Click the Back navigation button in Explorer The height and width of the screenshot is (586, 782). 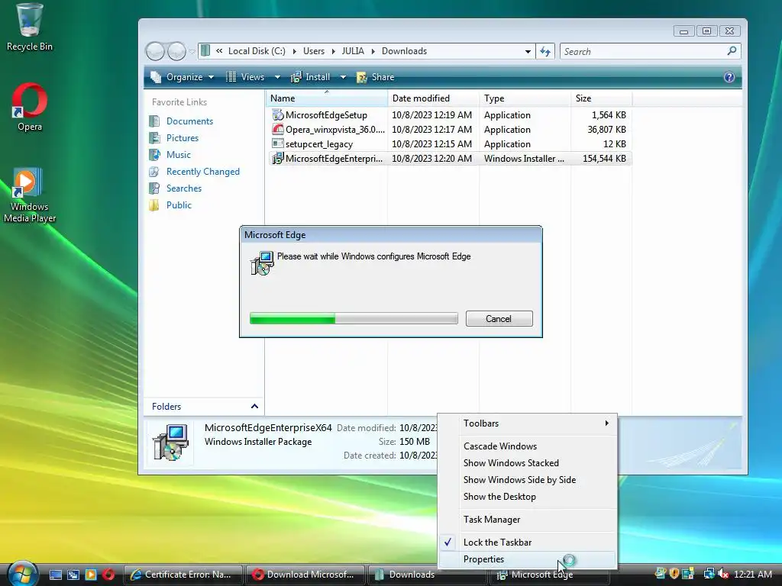(155, 51)
